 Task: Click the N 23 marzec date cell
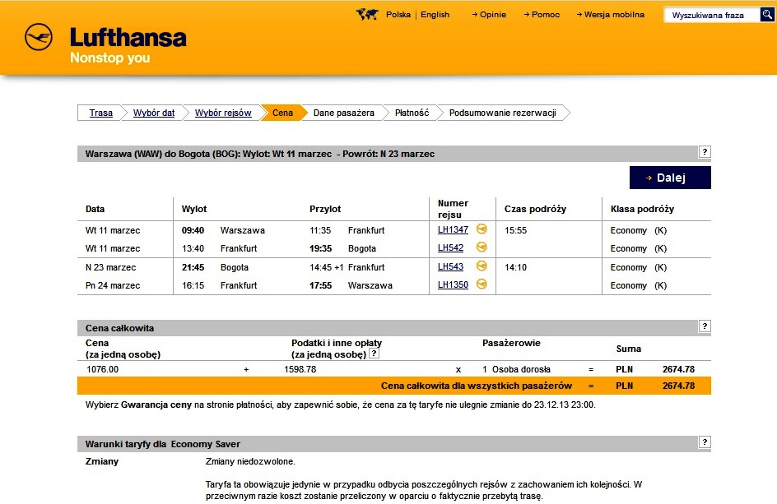(110, 267)
